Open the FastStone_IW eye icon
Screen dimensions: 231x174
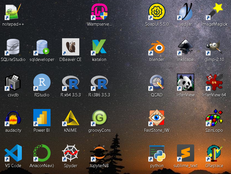pyautogui.click(x=157, y=118)
